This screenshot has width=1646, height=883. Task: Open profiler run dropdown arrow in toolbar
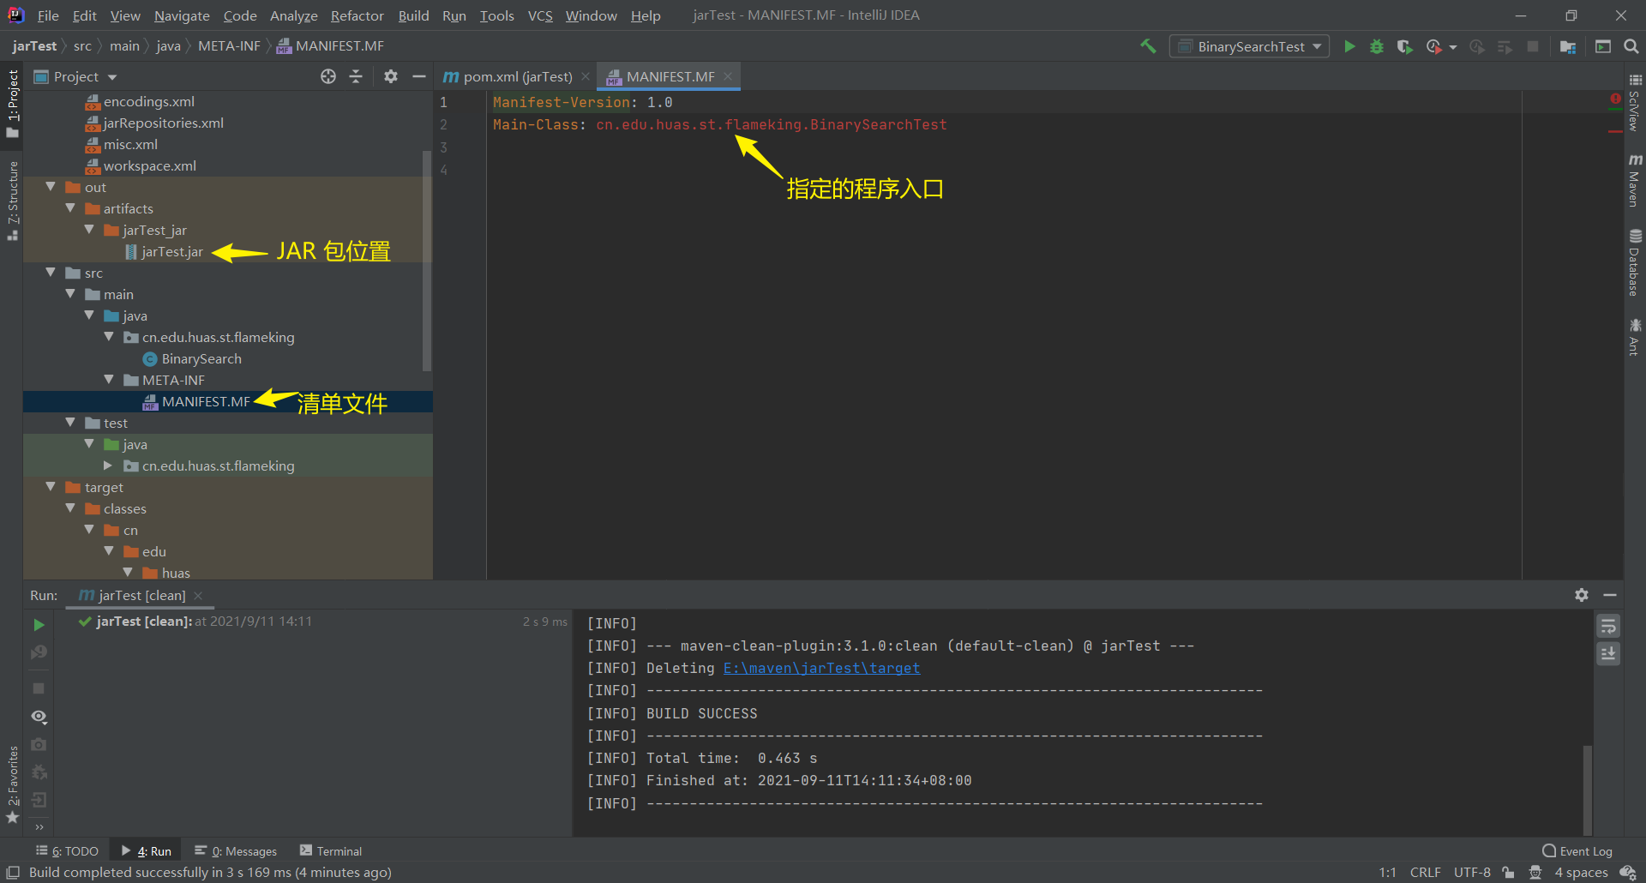[x=1453, y=47]
